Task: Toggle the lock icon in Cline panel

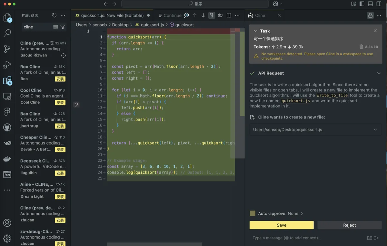Action: pos(370,15)
